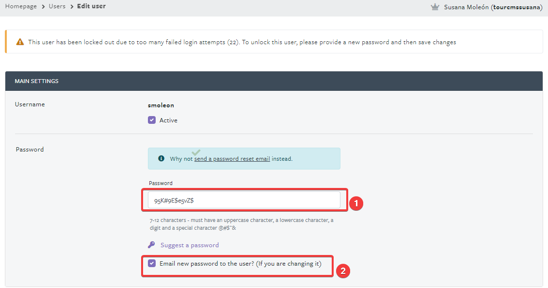Screen dimensions: 548x288
Task: Read the locked-out warning message
Action: (x=242, y=42)
